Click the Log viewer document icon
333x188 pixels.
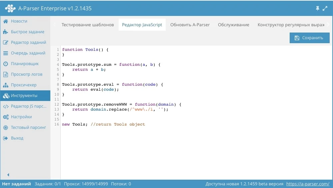pyautogui.click(x=5, y=74)
